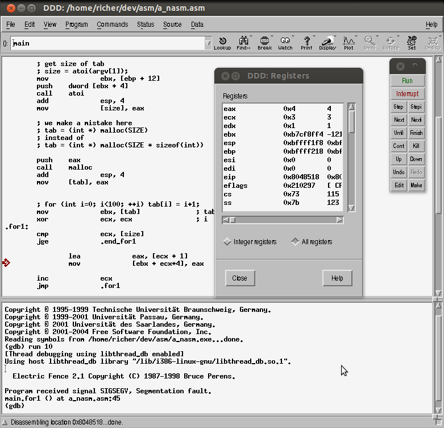Open the Source menu

point(172,24)
